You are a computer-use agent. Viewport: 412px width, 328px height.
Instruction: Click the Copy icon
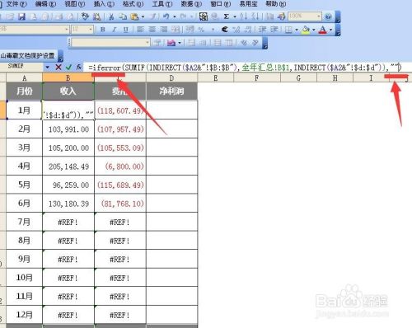pyautogui.click(x=123, y=16)
